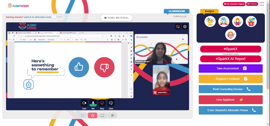
Task: Click Give Applause button
Action: click(x=231, y=100)
